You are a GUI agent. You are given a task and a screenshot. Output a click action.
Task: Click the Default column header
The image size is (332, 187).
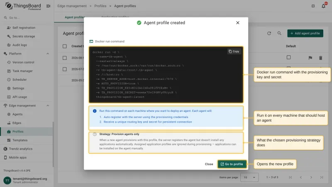(291, 46)
